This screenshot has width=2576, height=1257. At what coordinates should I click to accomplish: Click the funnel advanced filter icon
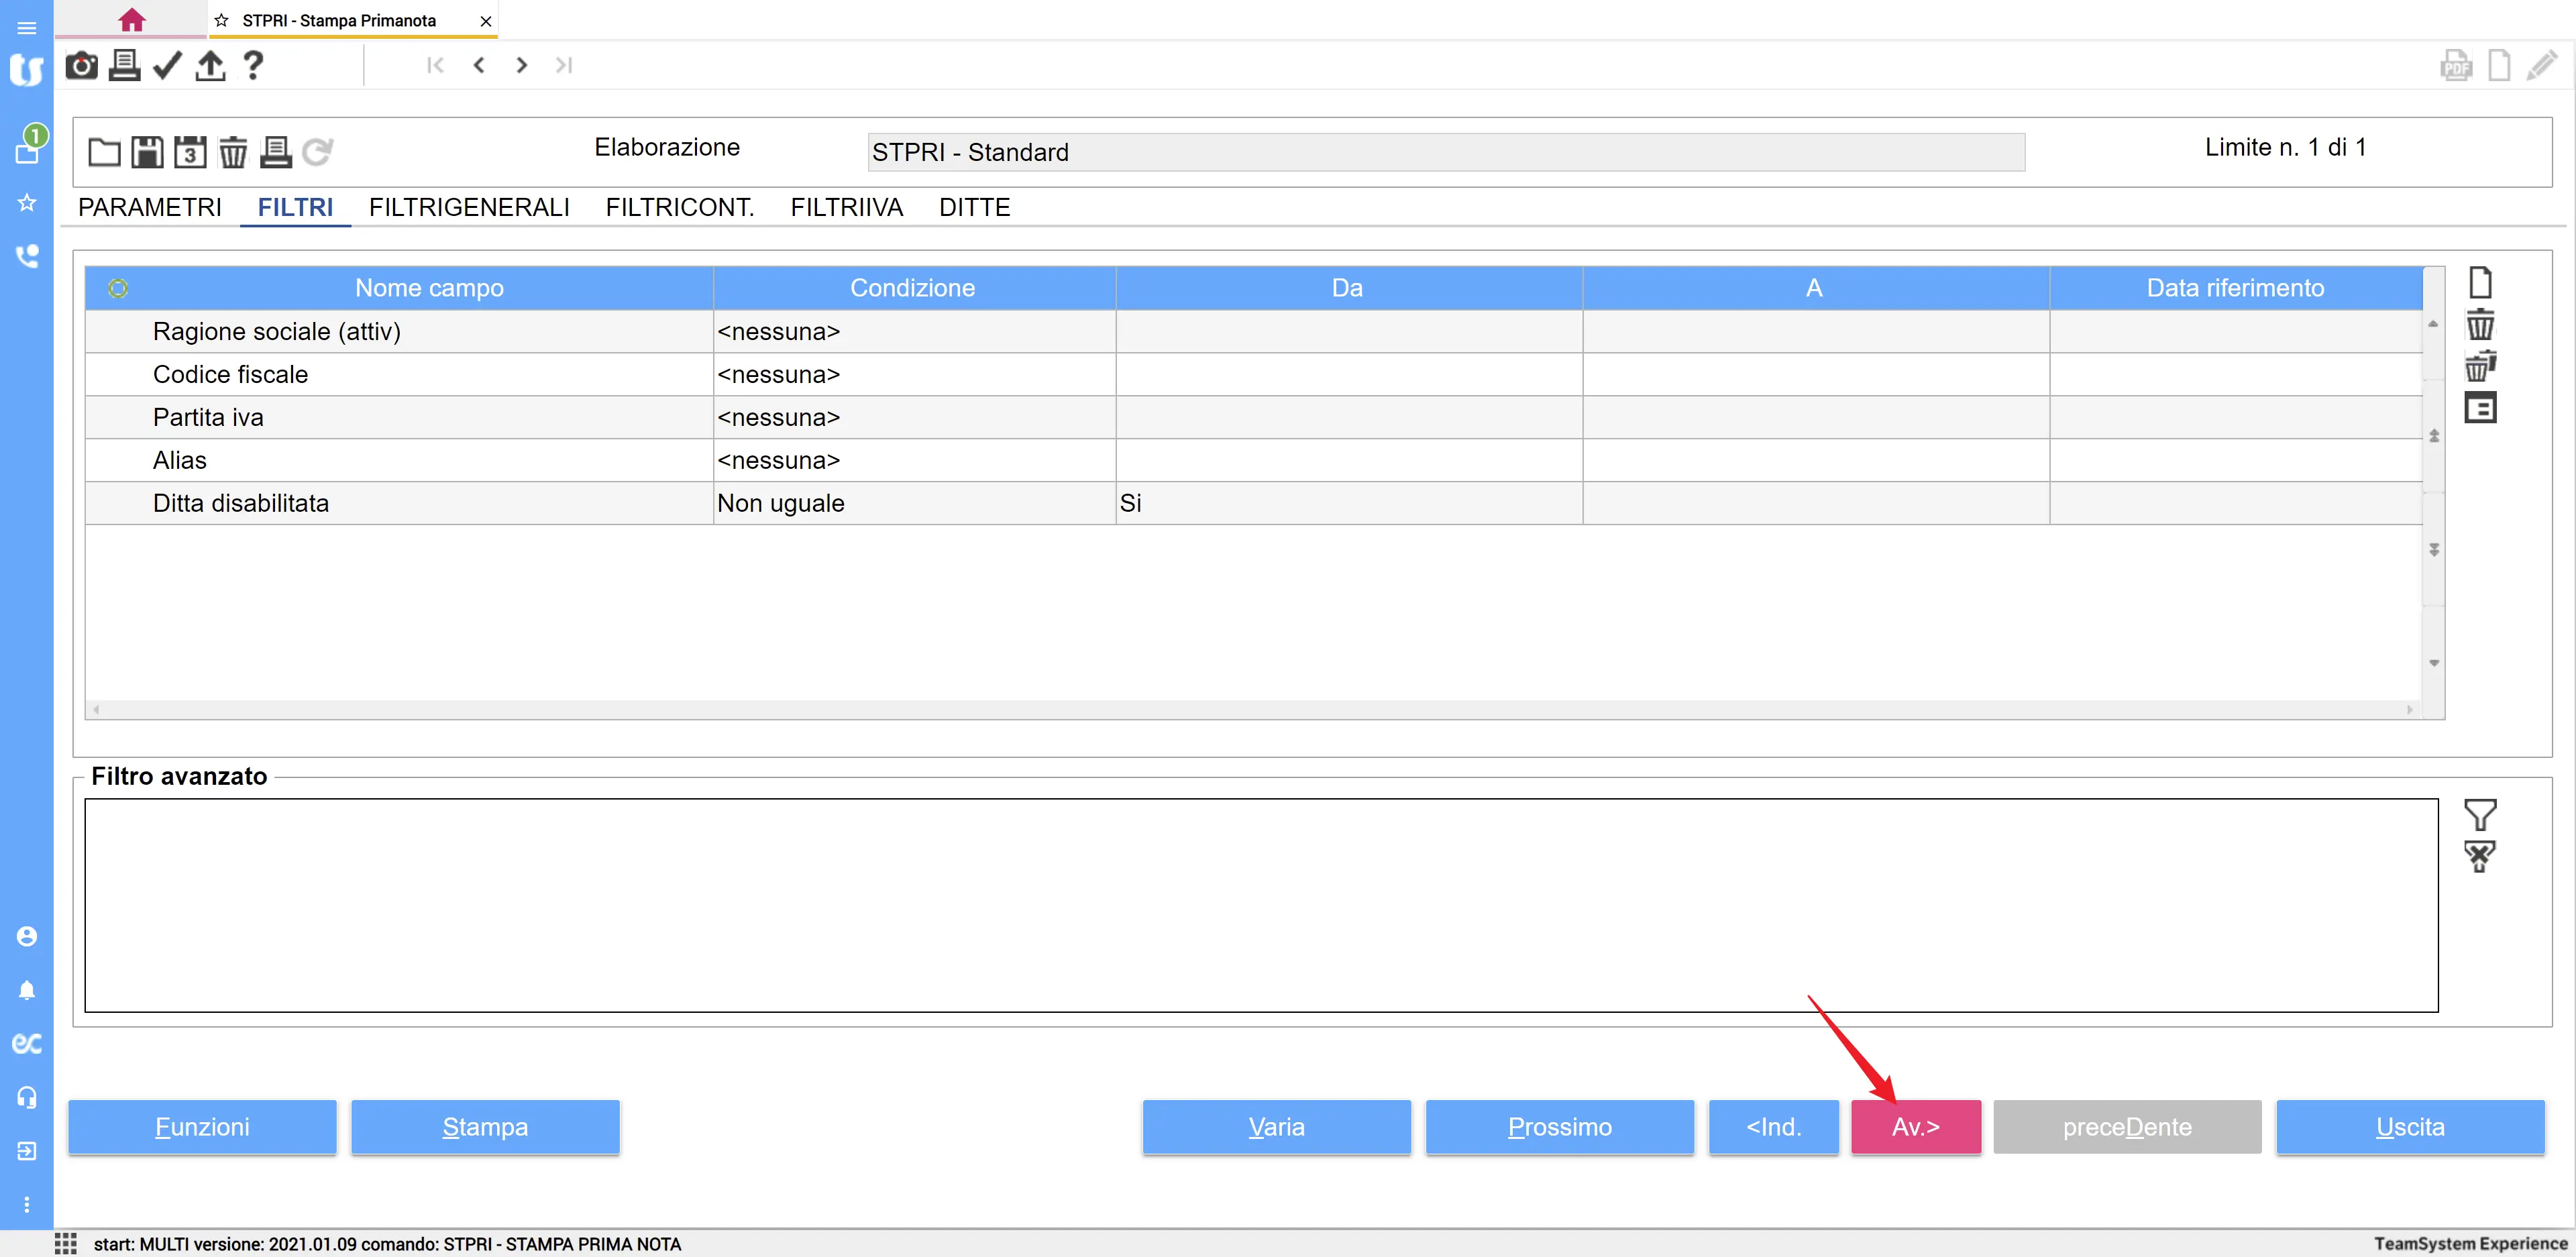2479,815
